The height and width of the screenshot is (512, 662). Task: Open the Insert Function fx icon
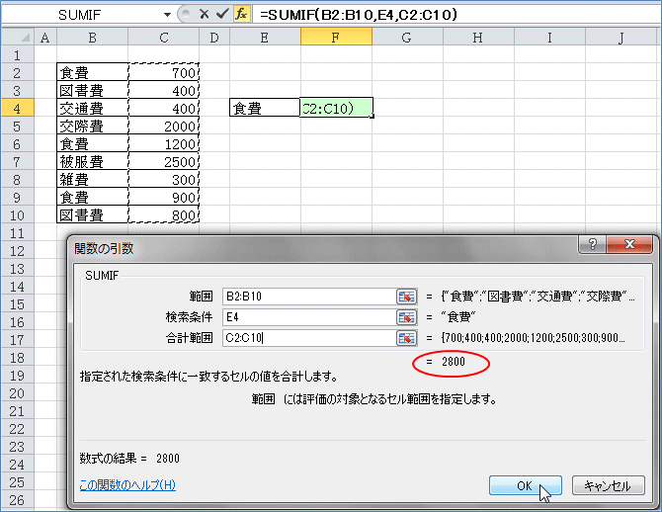[x=241, y=15]
